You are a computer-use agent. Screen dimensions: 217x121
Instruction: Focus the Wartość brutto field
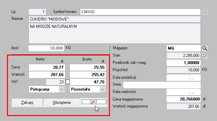click(88, 75)
